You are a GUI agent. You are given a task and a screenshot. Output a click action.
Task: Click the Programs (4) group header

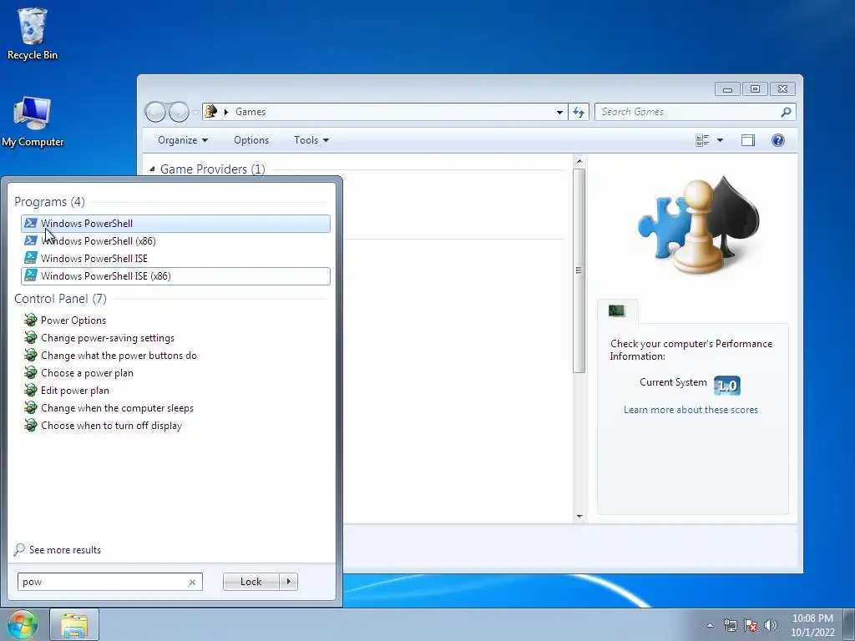click(49, 202)
